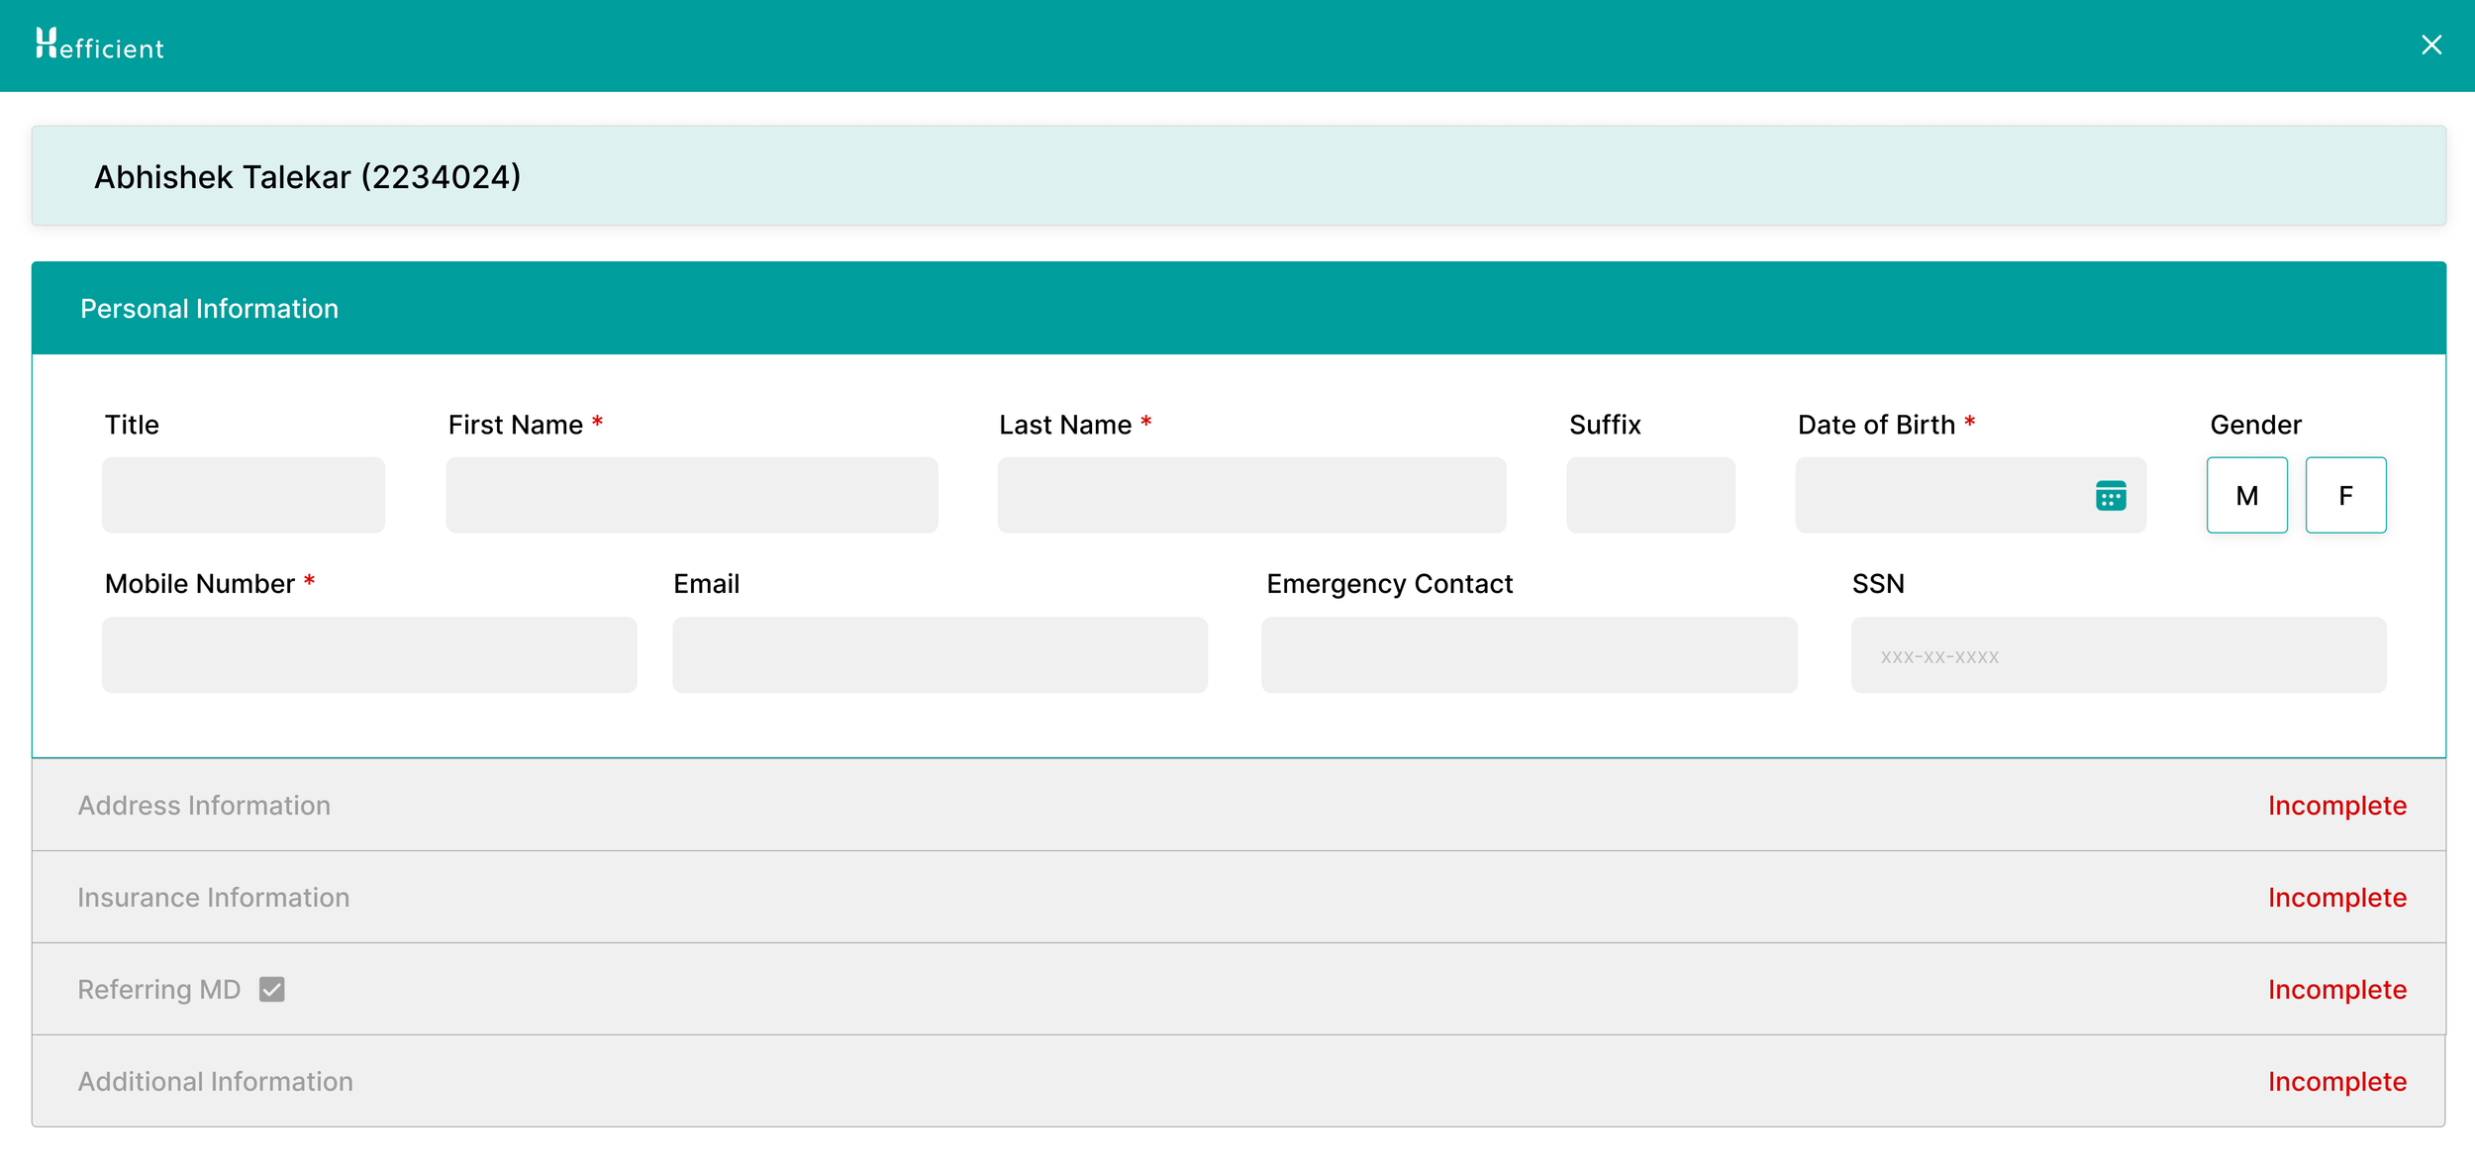Collapse the Personal Information header

pyautogui.click(x=210, y=309)
